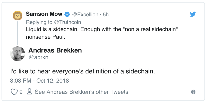This screenshot has width=207, height=104.
Task: Click Andreas Brekken's display name
Action: pyautogui.click(x=55, y=50)
